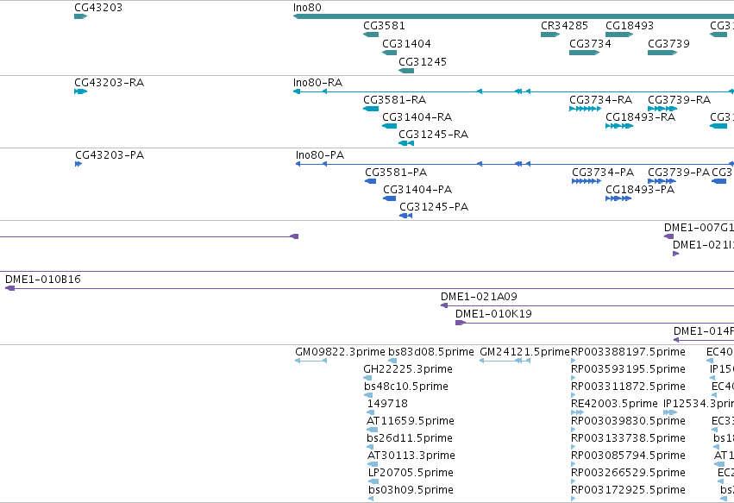Click the RP003388197.5prime EST label
Viewport: 734px width, 503px height.
tap(628, 352)
